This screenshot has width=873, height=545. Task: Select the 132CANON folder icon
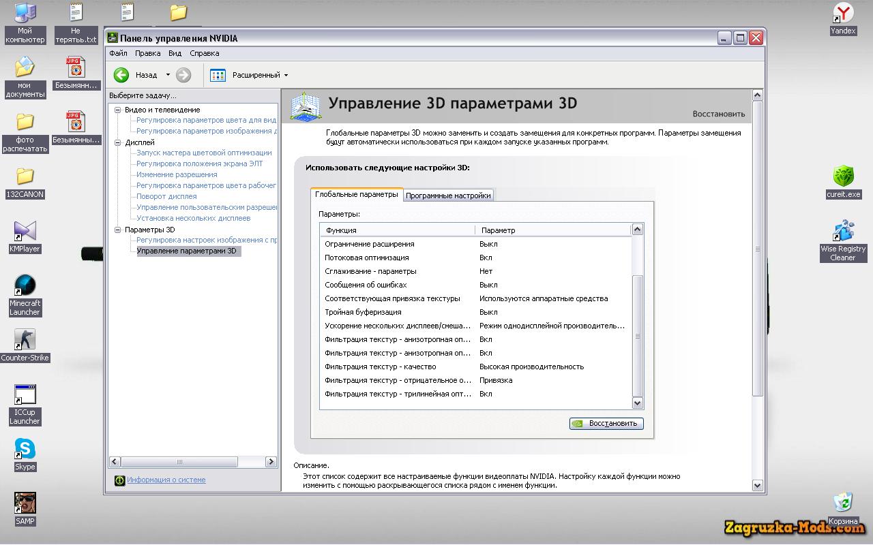(25, 176)
